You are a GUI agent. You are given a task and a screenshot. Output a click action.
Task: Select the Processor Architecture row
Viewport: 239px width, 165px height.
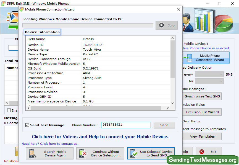[98, 73]
